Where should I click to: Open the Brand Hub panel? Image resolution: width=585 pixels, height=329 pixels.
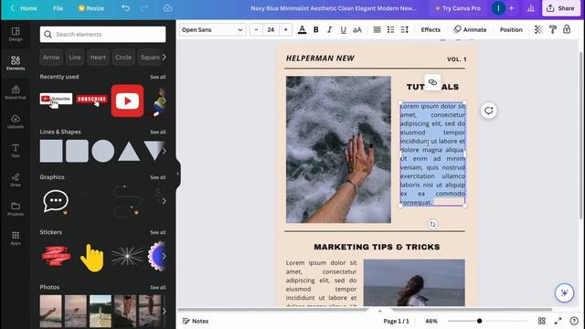pos(16,91)
